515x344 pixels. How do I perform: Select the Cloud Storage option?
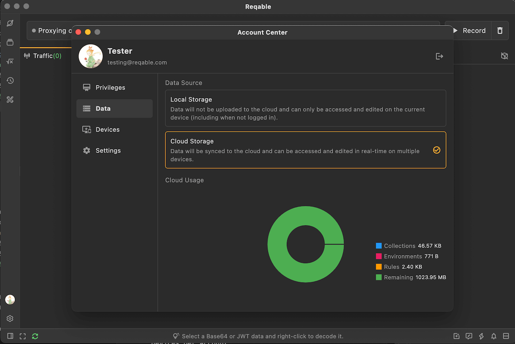305,150
